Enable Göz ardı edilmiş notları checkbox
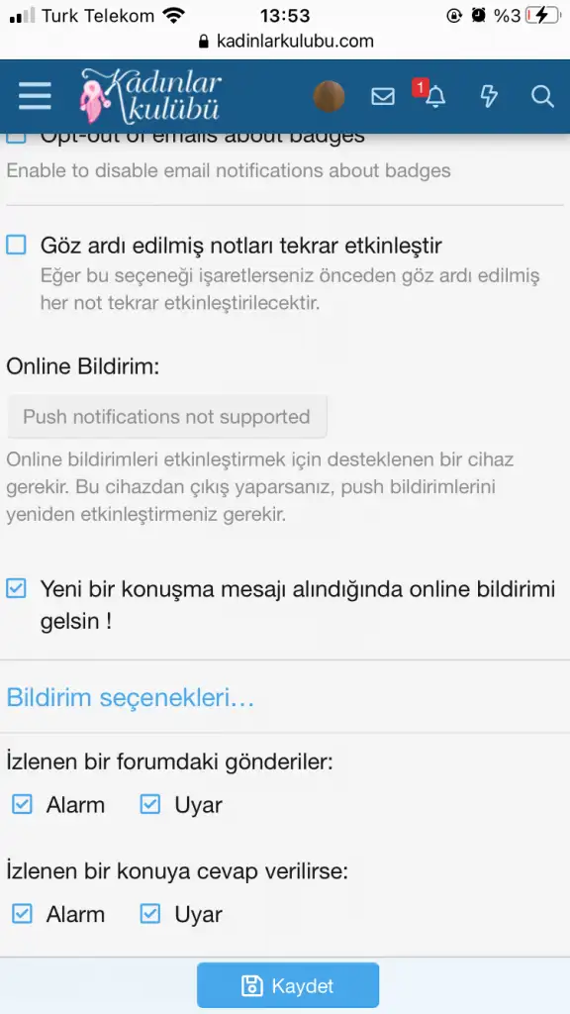Viewport: 570px width, 1014px height. pyautogui.click(x=16, y=246)
